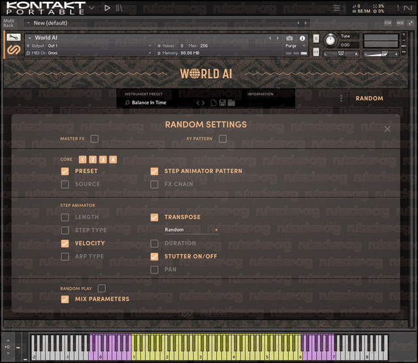This screenshot has height=363, width=418.
Task: Uncheck Step Animator Pattern checkbox
Action: point(154,171)
